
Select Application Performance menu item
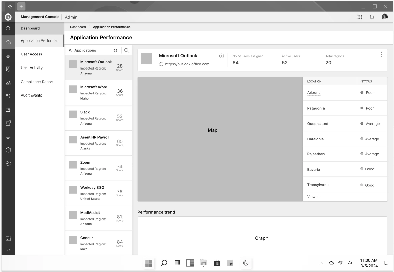pyautogui.click(x=40, y=41)
